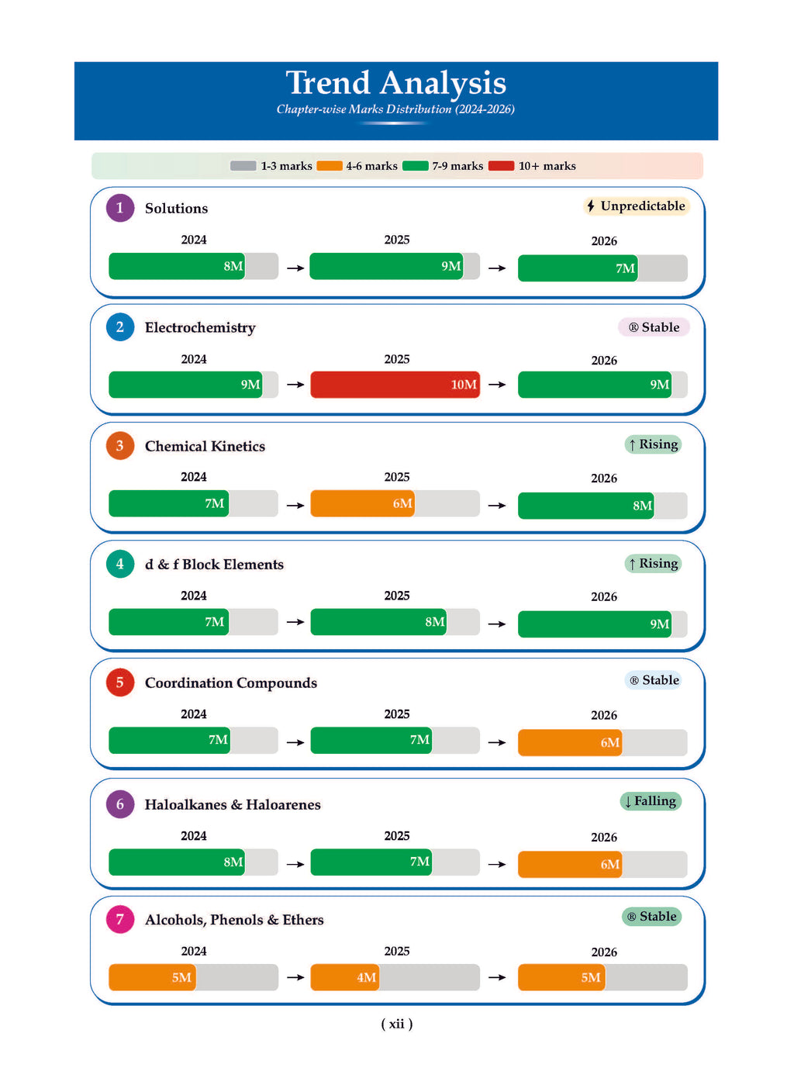The height and width of the screenshot is (1092, 794).
Task: Click the Unpredictable trend tag on Solutions
Action: 636,206
